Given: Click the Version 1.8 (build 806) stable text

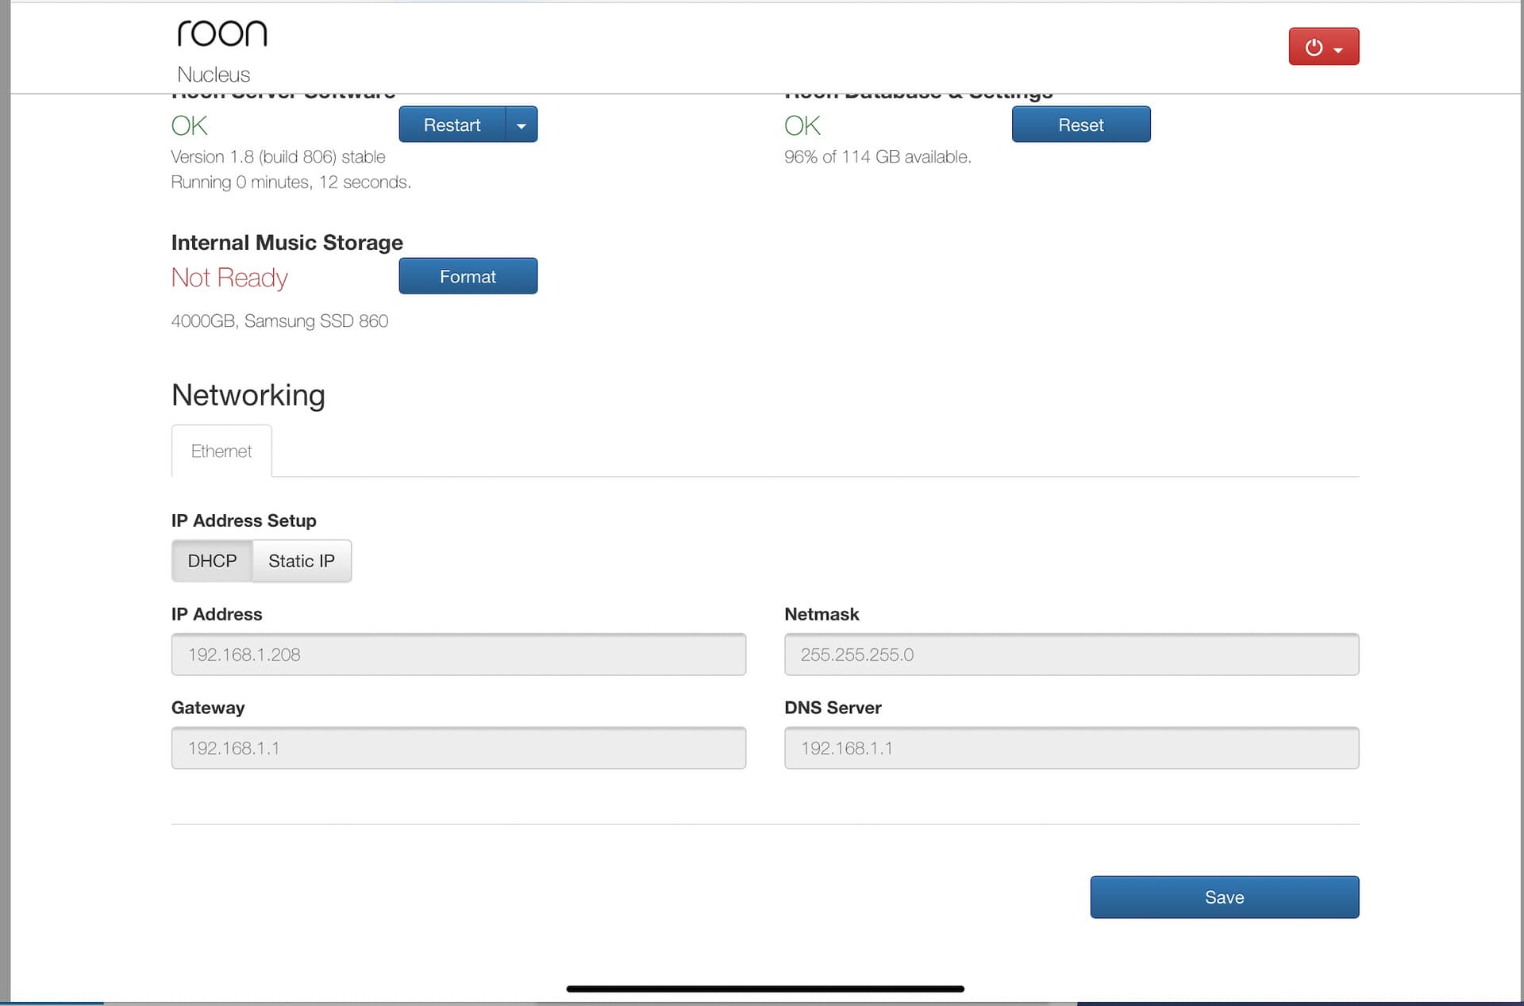Looking at the screenshot, I should [278, 157].
